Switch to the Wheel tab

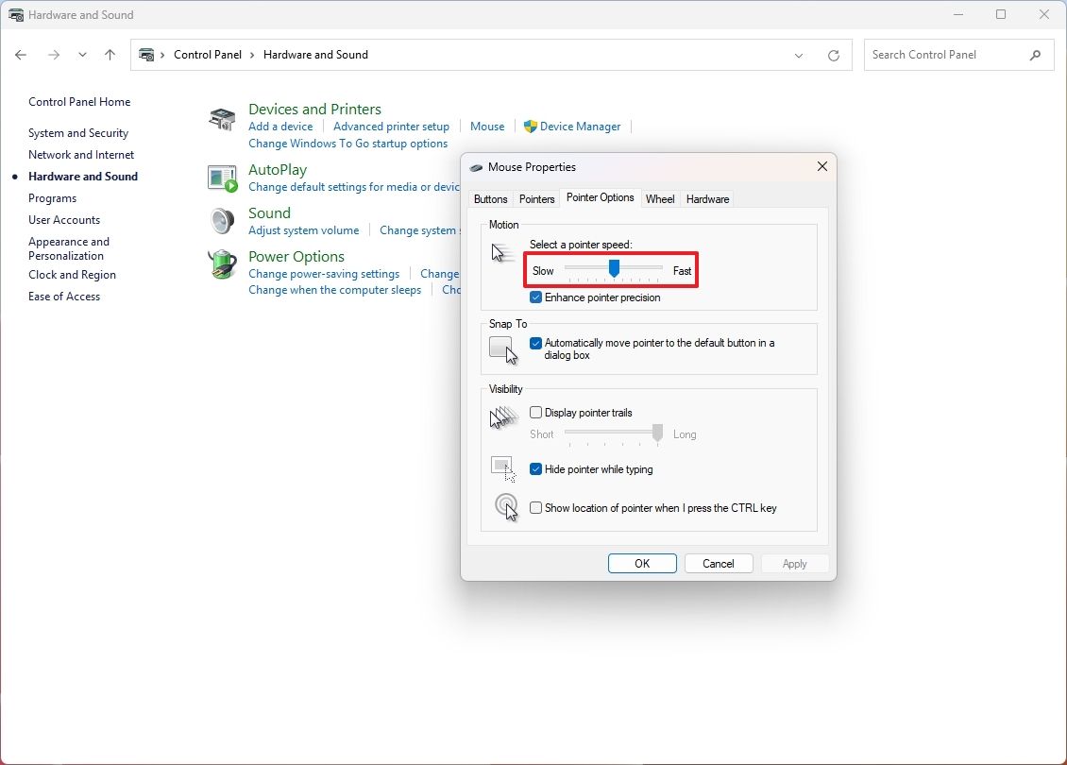tap(659, 198)
